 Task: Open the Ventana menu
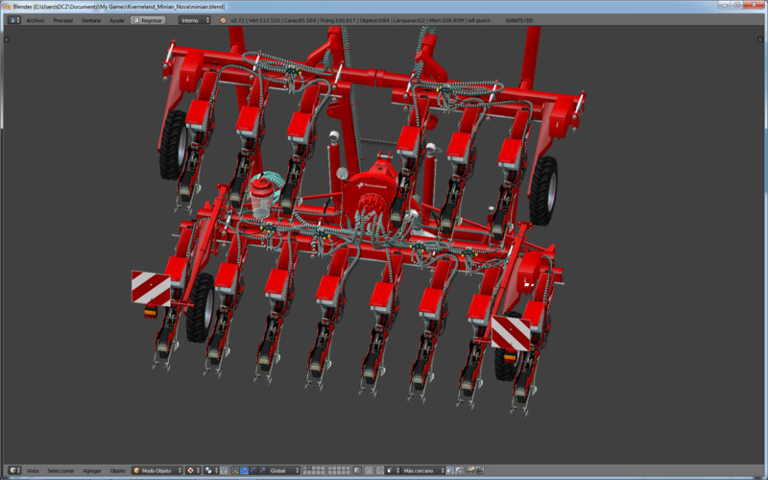pyautogui.click(x=91, y=19)
